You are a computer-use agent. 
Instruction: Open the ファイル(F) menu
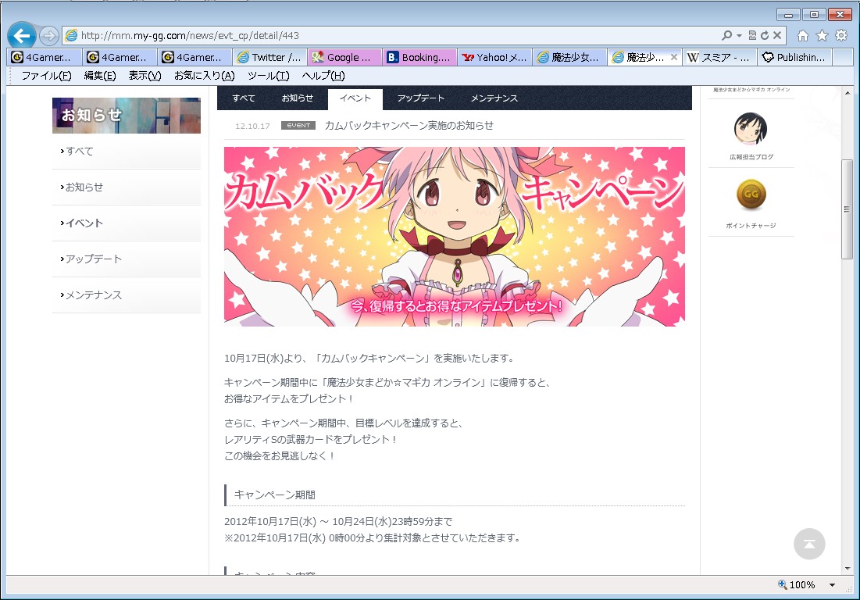pos(46,76)
